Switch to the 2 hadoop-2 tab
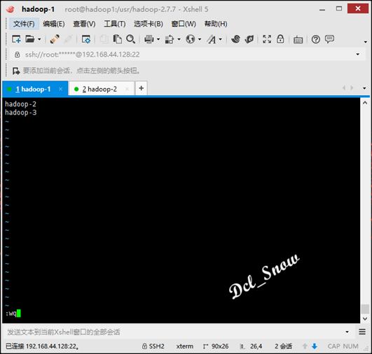Viewport: 372px width, 354px height. pyautogui.click(x=99, y=89)
